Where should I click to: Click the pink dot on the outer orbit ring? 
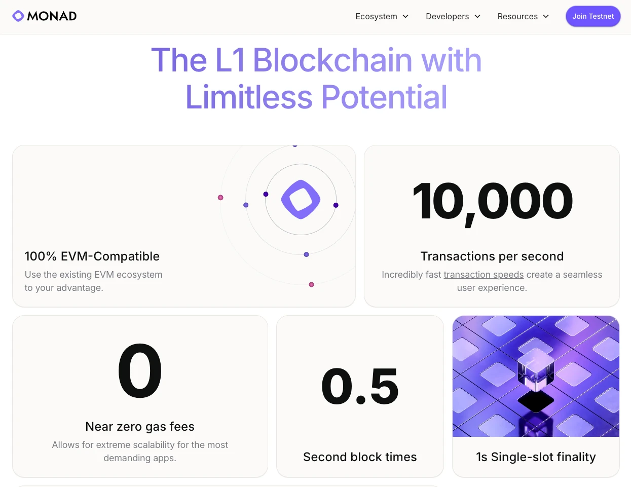220,198
